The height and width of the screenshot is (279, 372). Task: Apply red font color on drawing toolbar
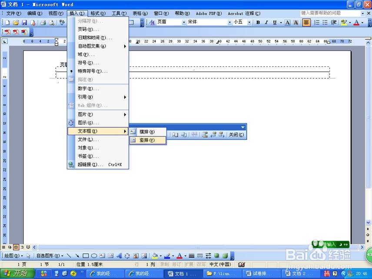179,256
